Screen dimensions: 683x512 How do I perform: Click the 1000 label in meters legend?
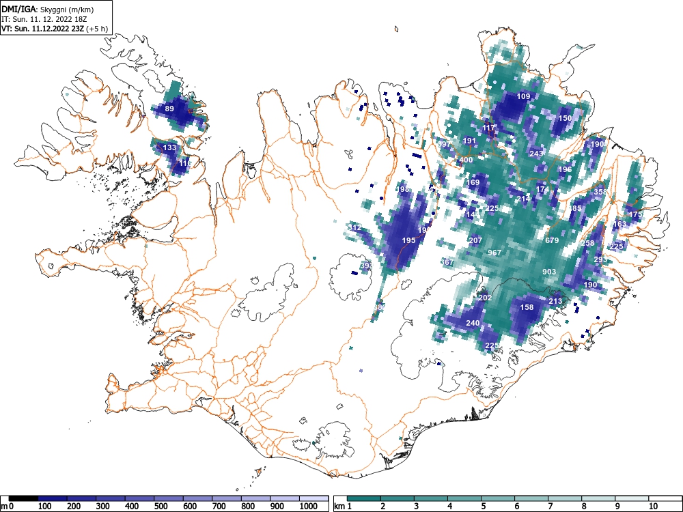point(309,507)
